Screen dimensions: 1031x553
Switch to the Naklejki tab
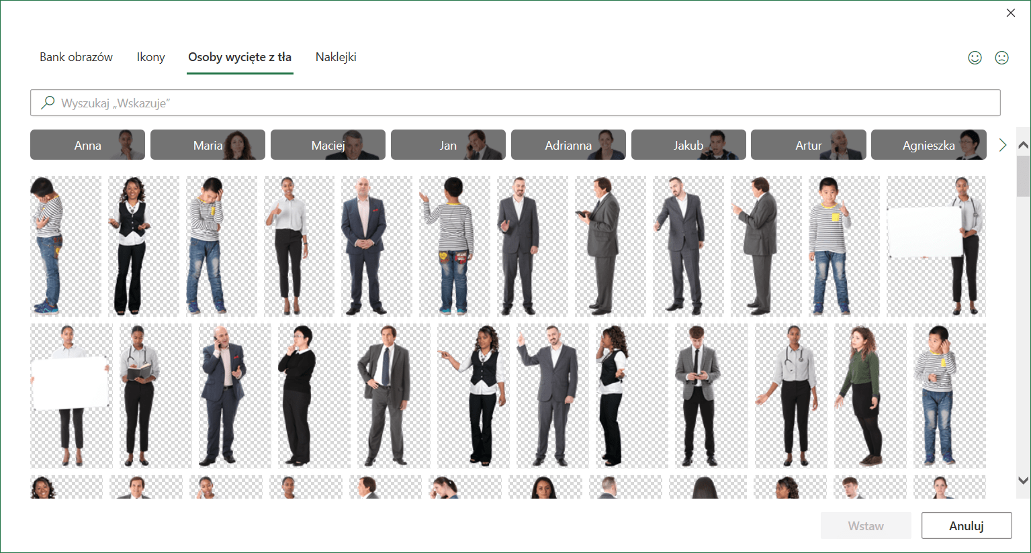click(336, 57)
